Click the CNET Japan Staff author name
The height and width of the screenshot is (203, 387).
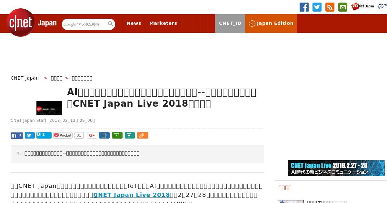[x=28, y=121]
